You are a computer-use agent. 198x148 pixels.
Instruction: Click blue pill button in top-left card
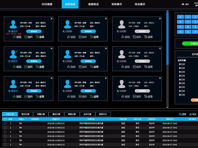[34, 31]
